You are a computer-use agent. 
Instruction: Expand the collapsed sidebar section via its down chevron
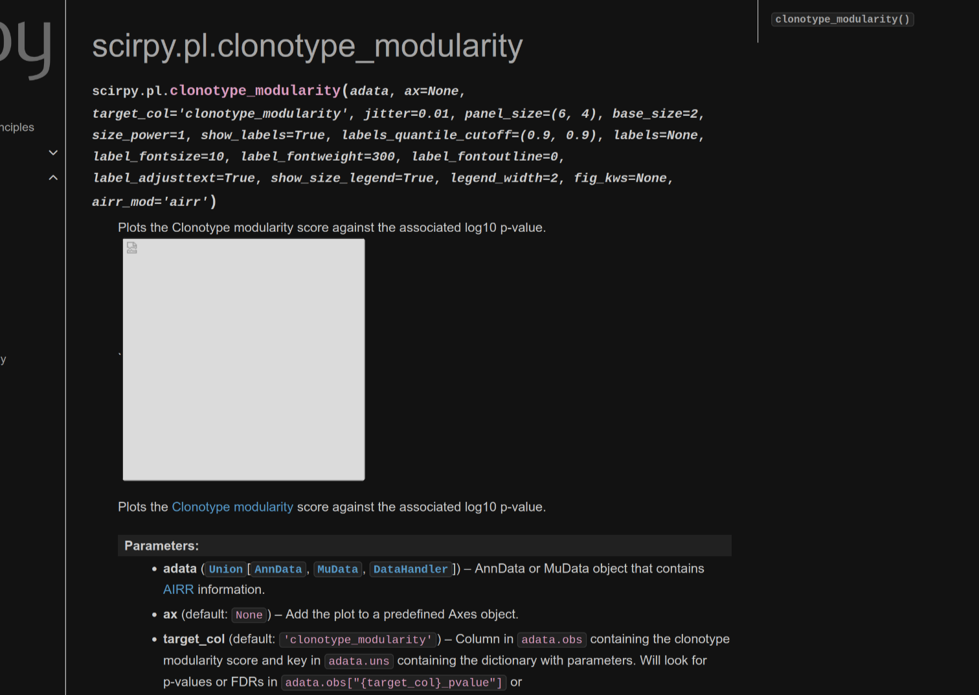53,152
